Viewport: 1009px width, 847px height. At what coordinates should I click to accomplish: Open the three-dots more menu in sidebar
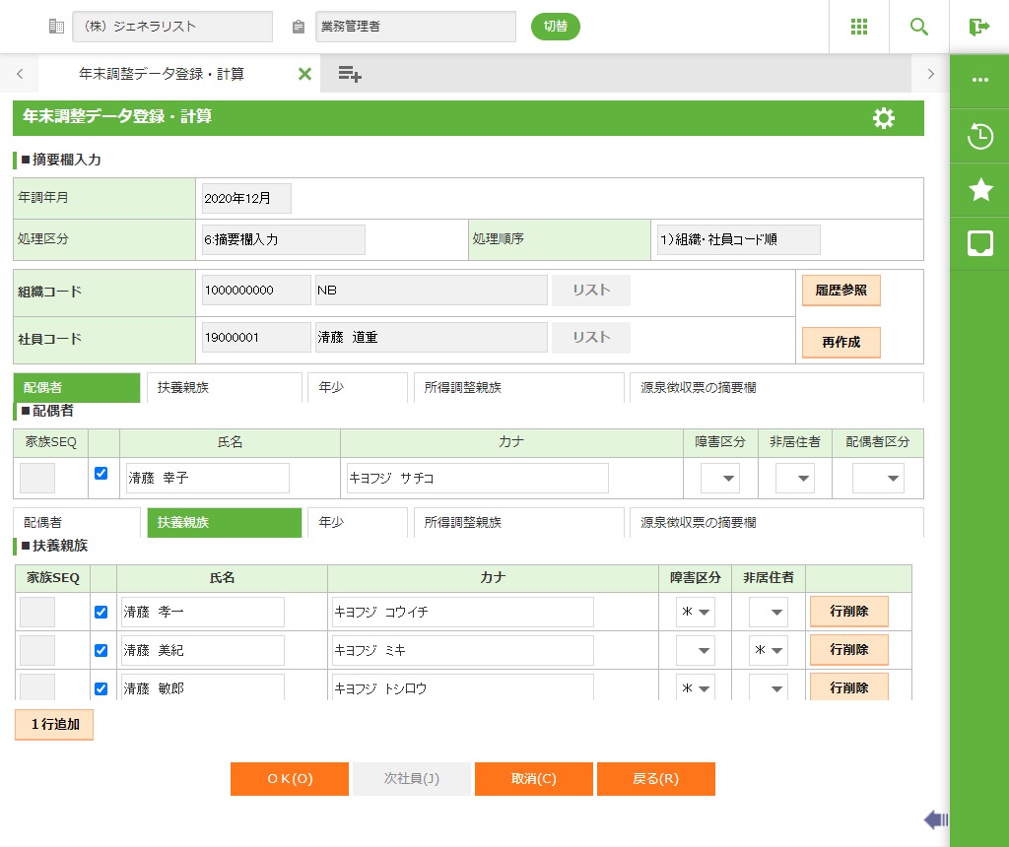(979, 81)
